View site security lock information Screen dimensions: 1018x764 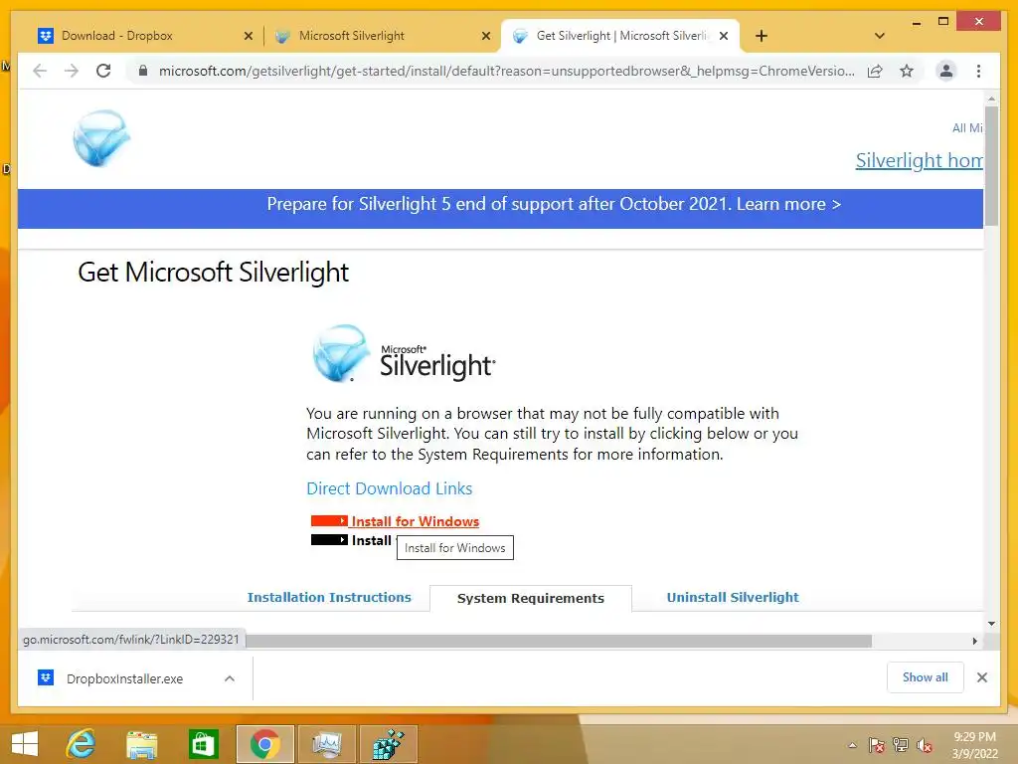(x=143, y=71)
